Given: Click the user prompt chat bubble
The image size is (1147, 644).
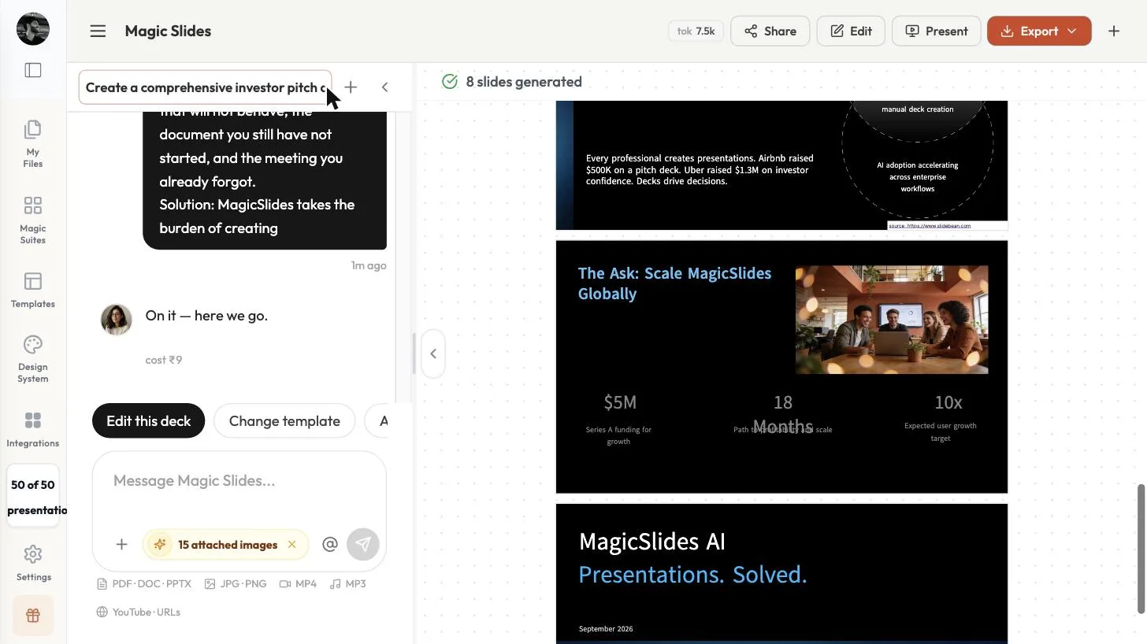Looking at the screenshot, I should (x=265, y=180).
